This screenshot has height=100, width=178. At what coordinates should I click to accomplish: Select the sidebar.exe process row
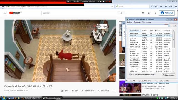151,71
